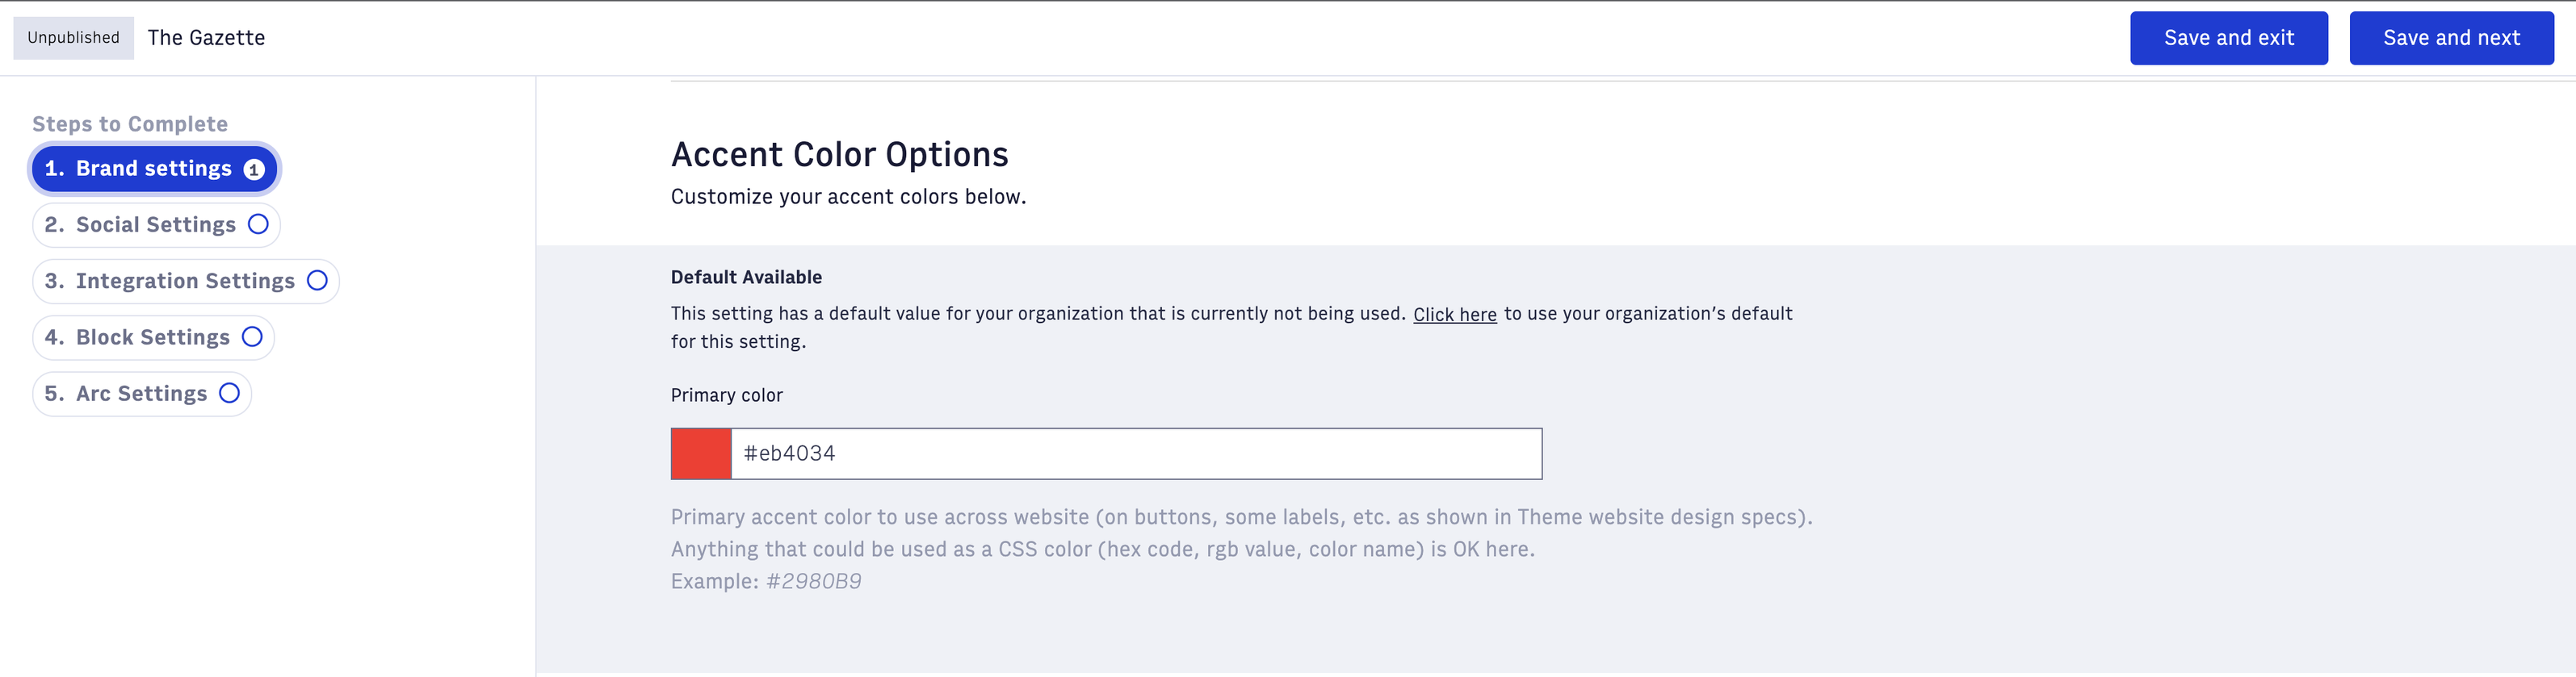Open the Brand settings step
Image resolution: width=2576 pixels, height=677 pixels.
154,169
